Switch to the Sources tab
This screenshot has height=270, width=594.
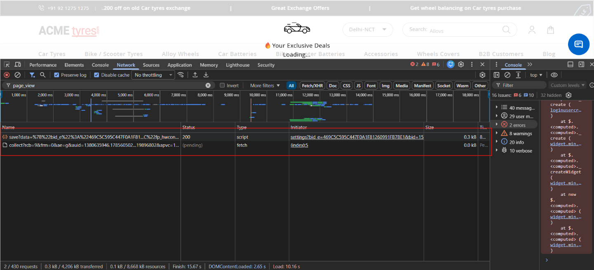(x=151, y=65)
